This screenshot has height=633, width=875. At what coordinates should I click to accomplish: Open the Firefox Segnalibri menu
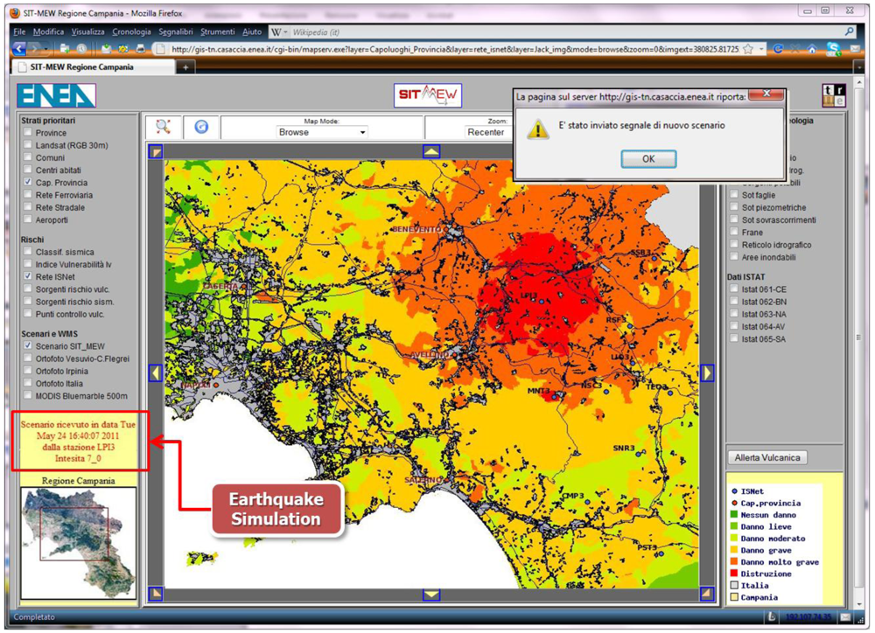176,31
